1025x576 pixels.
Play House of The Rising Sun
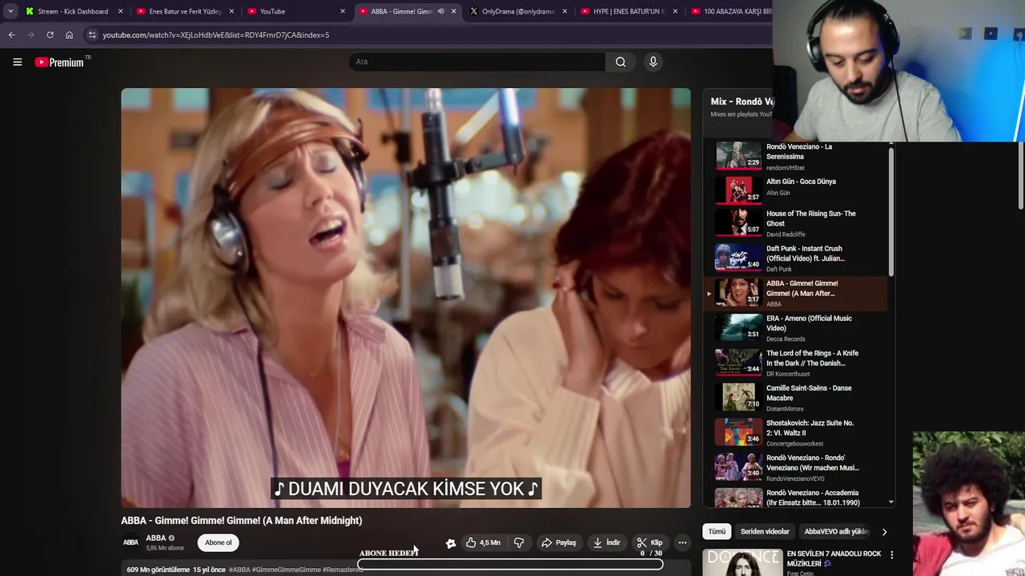pos(795,223)
